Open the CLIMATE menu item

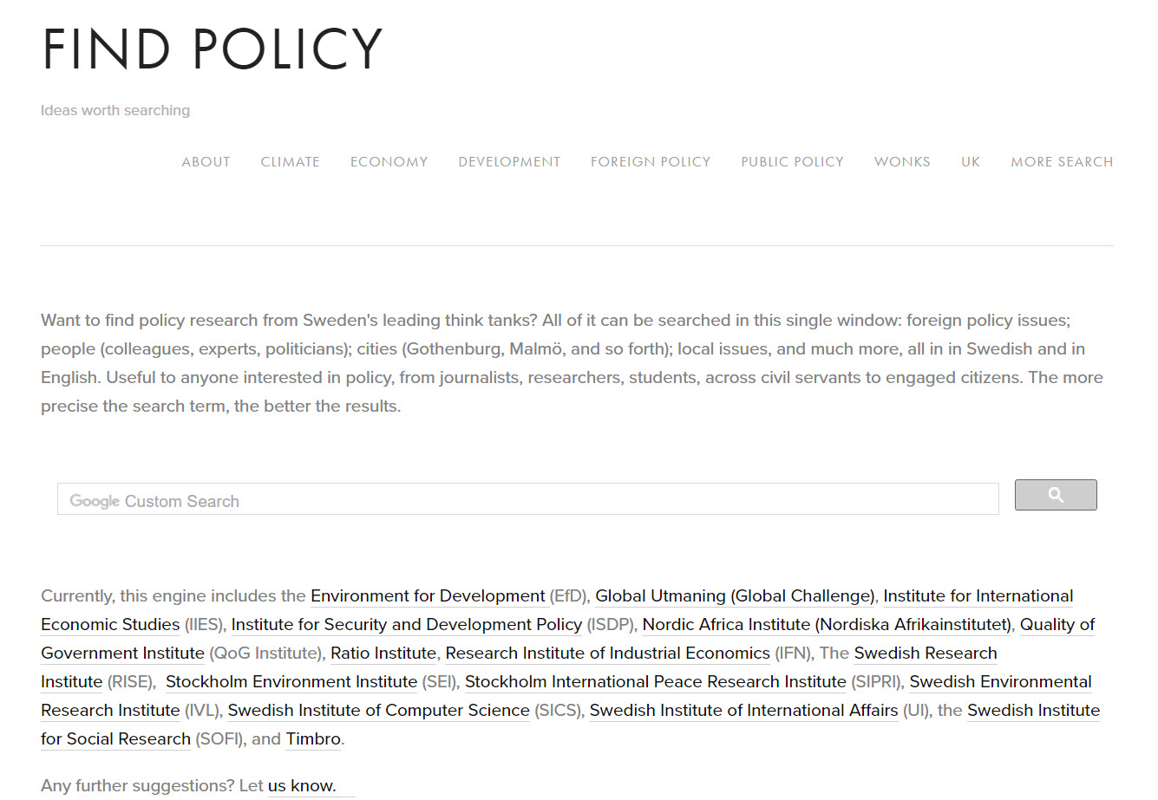[x=290, y=161]
